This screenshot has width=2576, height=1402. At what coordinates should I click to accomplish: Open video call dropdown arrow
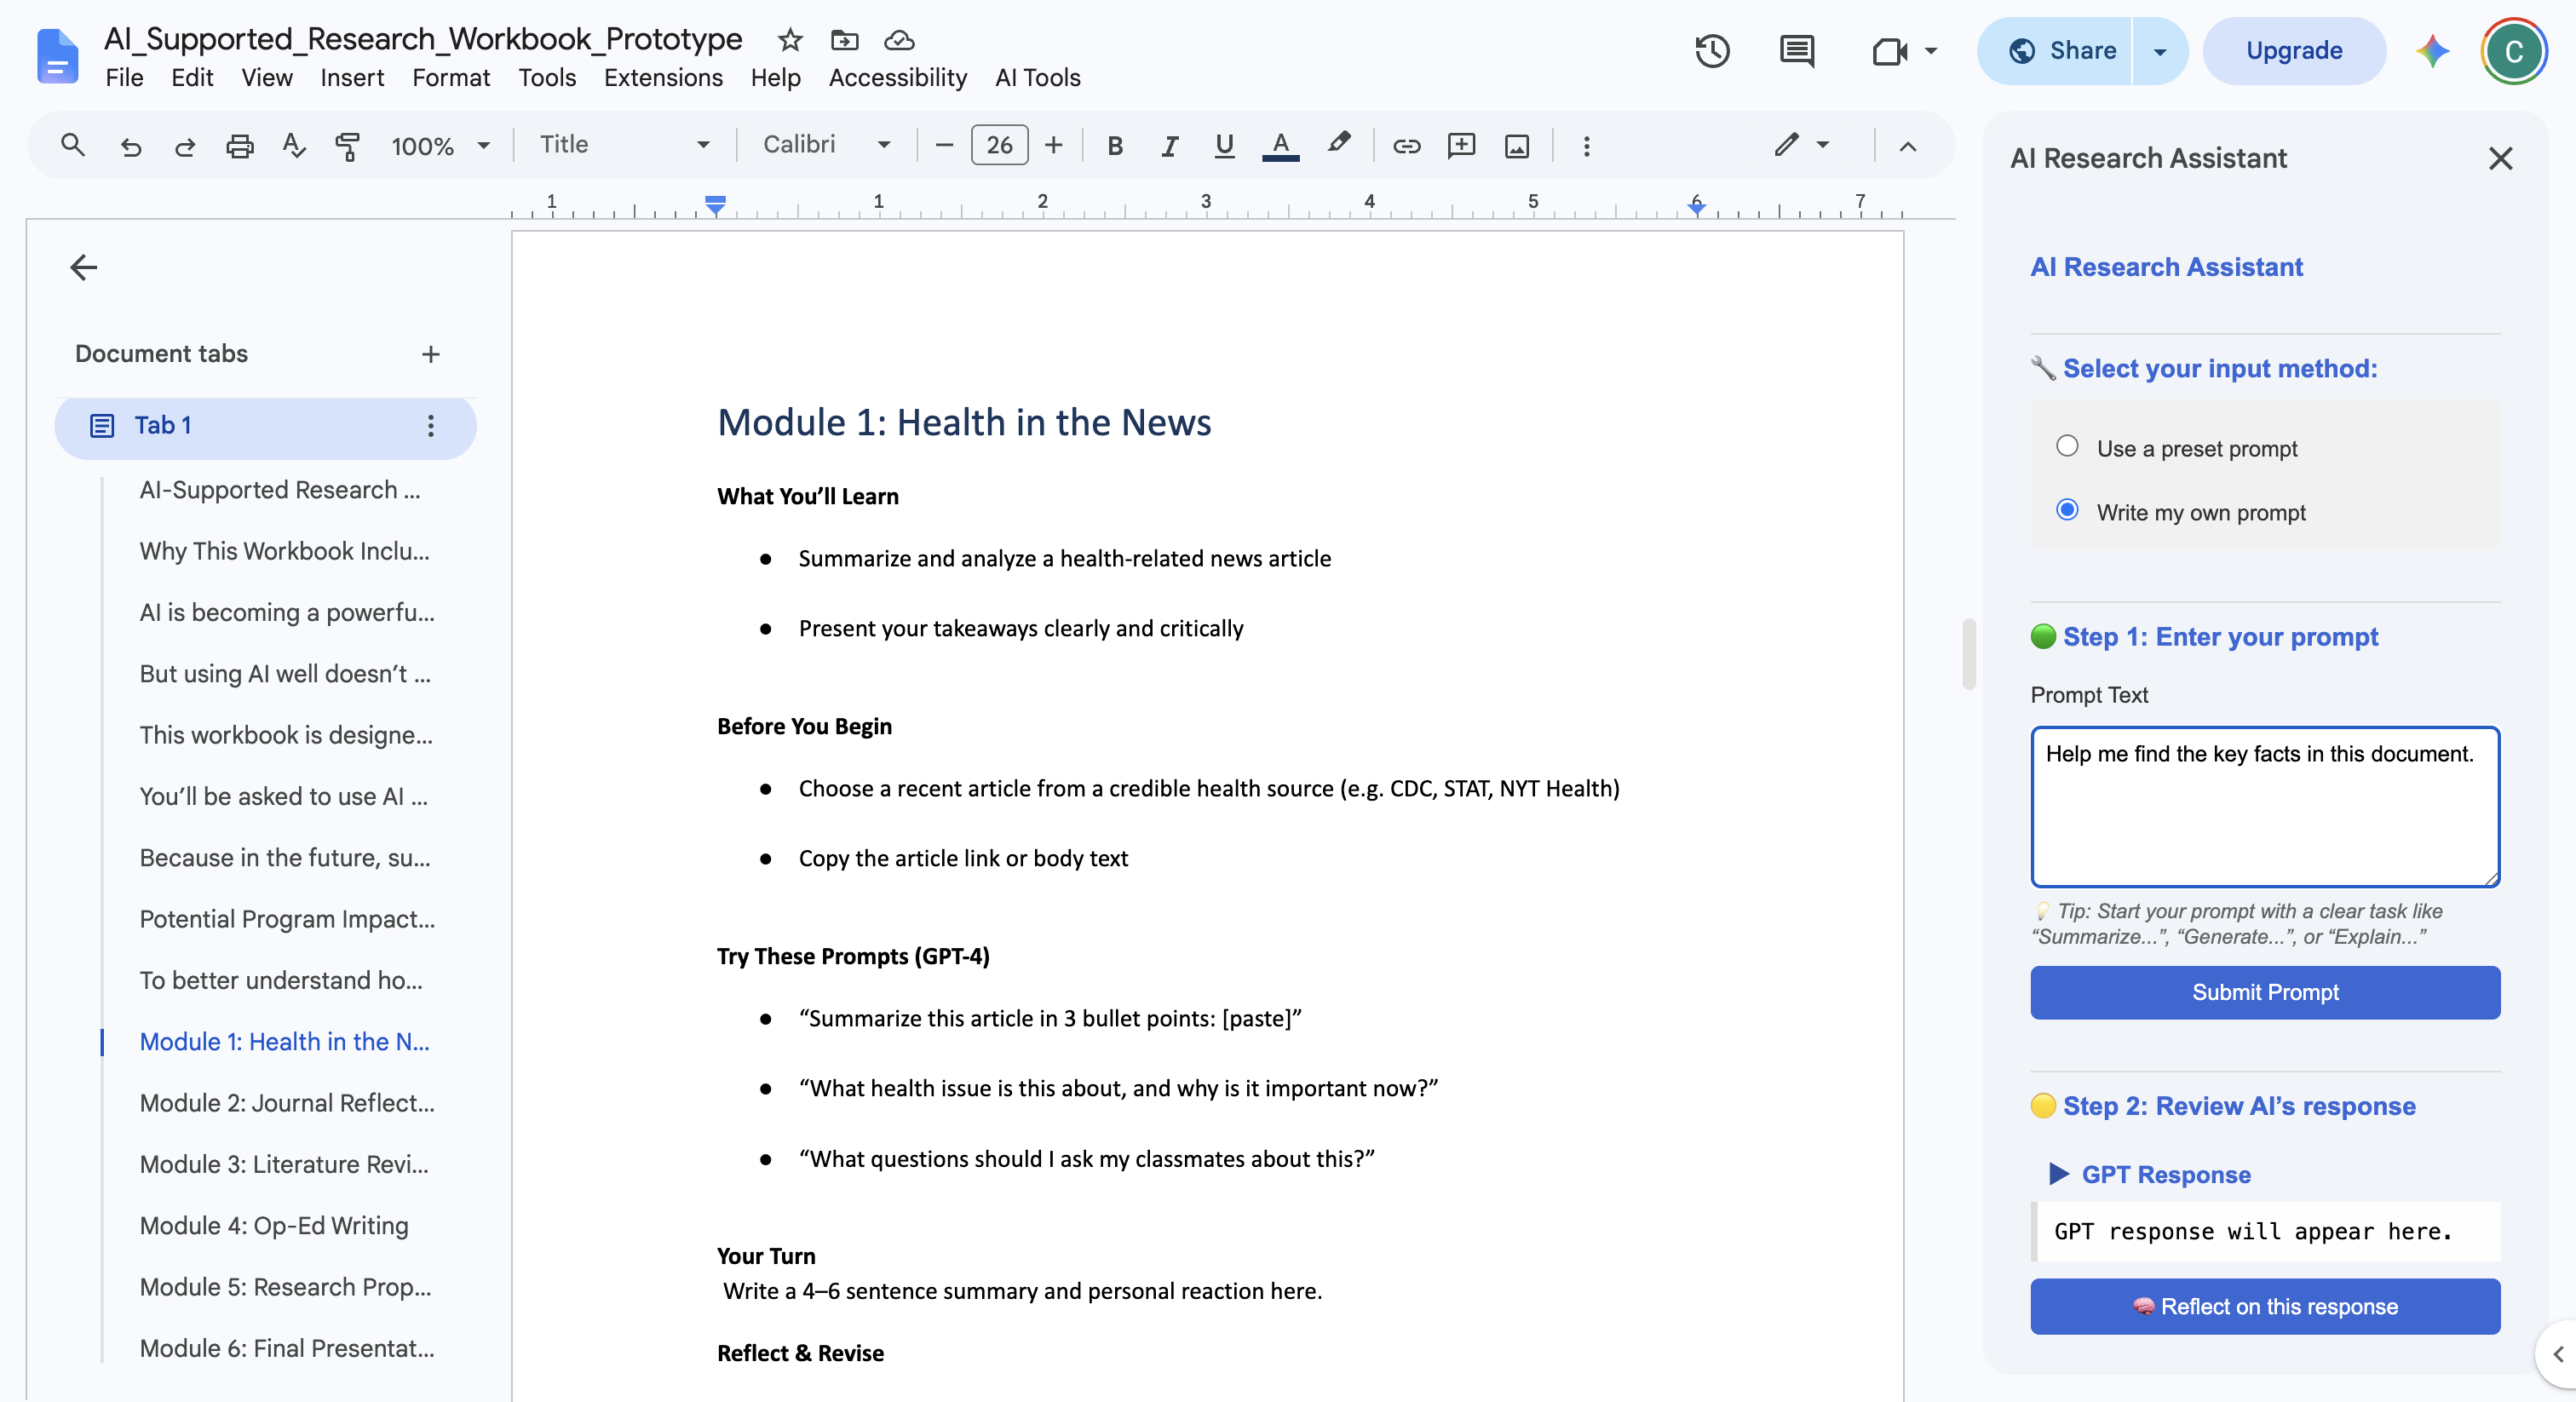[1931, 50]
